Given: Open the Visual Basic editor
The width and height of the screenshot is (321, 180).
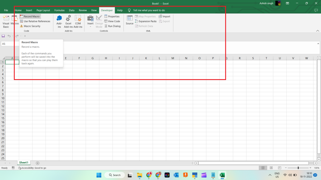Looking at the screenshot, I should 6,22.
